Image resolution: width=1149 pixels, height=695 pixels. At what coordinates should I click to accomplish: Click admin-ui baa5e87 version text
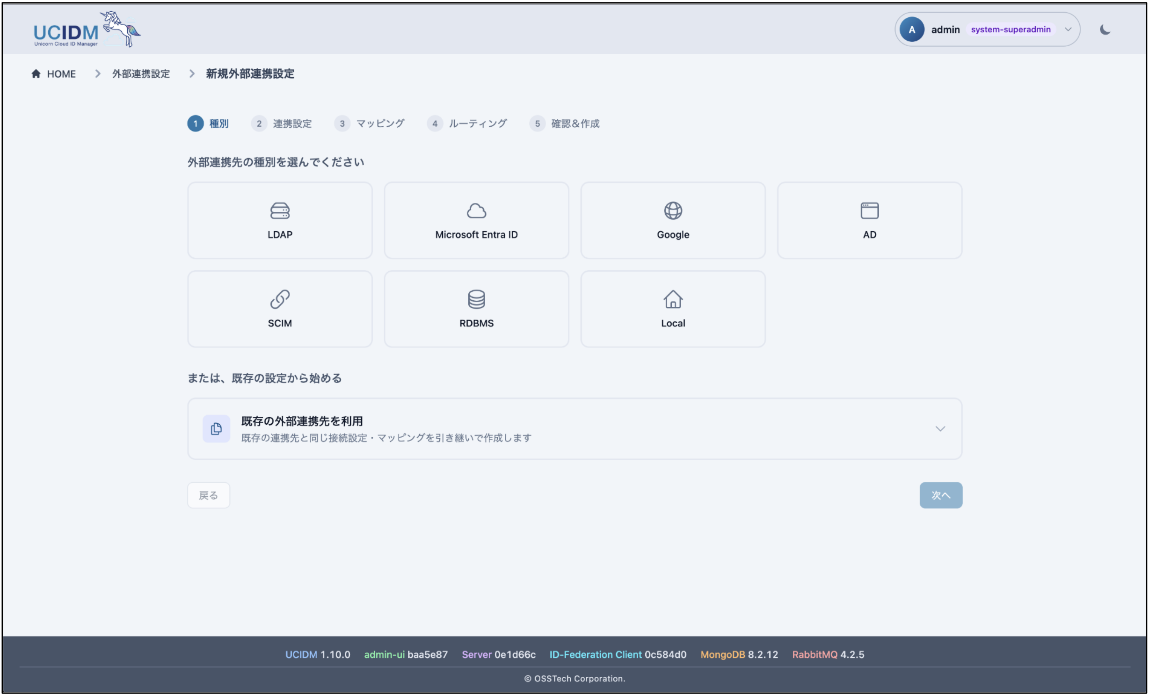click(x=406, y=655)
